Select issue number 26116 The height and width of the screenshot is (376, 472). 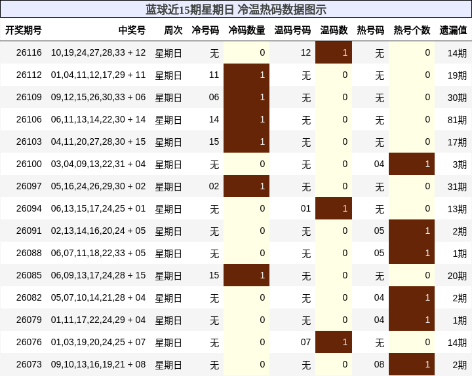(x=29, y=52)
